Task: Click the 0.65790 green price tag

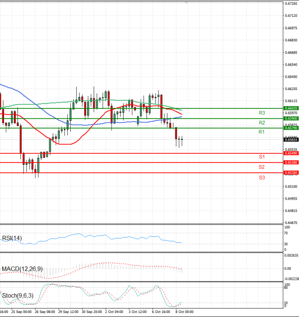Action: coord(291,128)
